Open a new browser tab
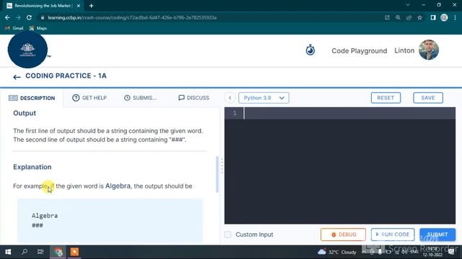 pyautogui.click(x=92, y=6)
